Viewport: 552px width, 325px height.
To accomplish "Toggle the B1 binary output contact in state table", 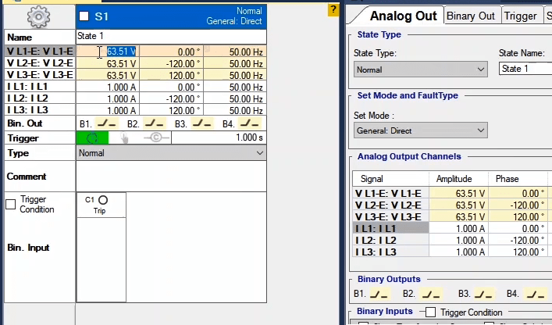I will 107,123.
